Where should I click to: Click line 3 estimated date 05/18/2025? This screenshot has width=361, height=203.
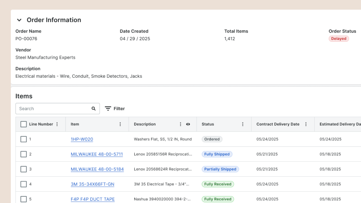pos(330,169)
